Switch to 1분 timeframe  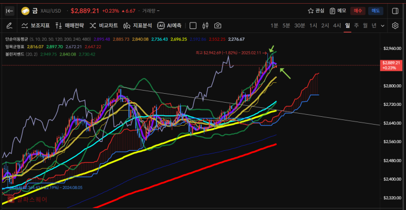click(x=274, y=26)
